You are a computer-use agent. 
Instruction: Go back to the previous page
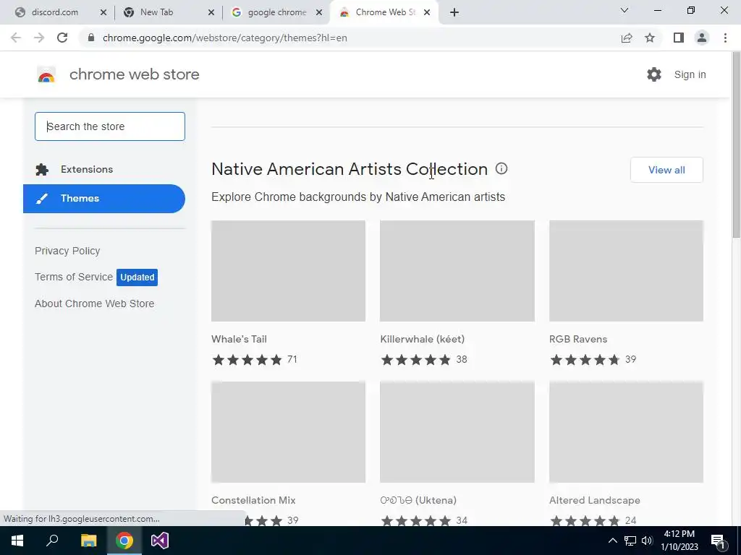click(x=16, y=38)
